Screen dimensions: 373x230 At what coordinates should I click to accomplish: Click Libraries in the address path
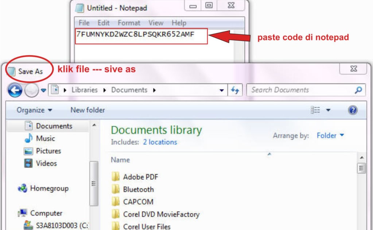coord(85,90)
